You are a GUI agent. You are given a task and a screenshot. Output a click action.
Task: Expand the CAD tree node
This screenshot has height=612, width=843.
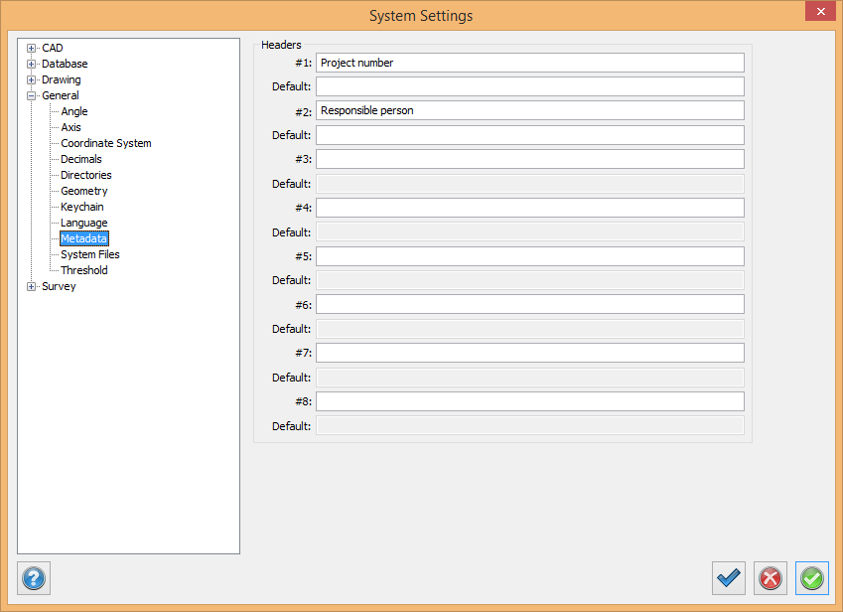pyautogui.click(x=32, y=48)
